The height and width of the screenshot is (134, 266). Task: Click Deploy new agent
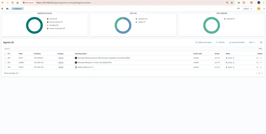coord(203,43)
